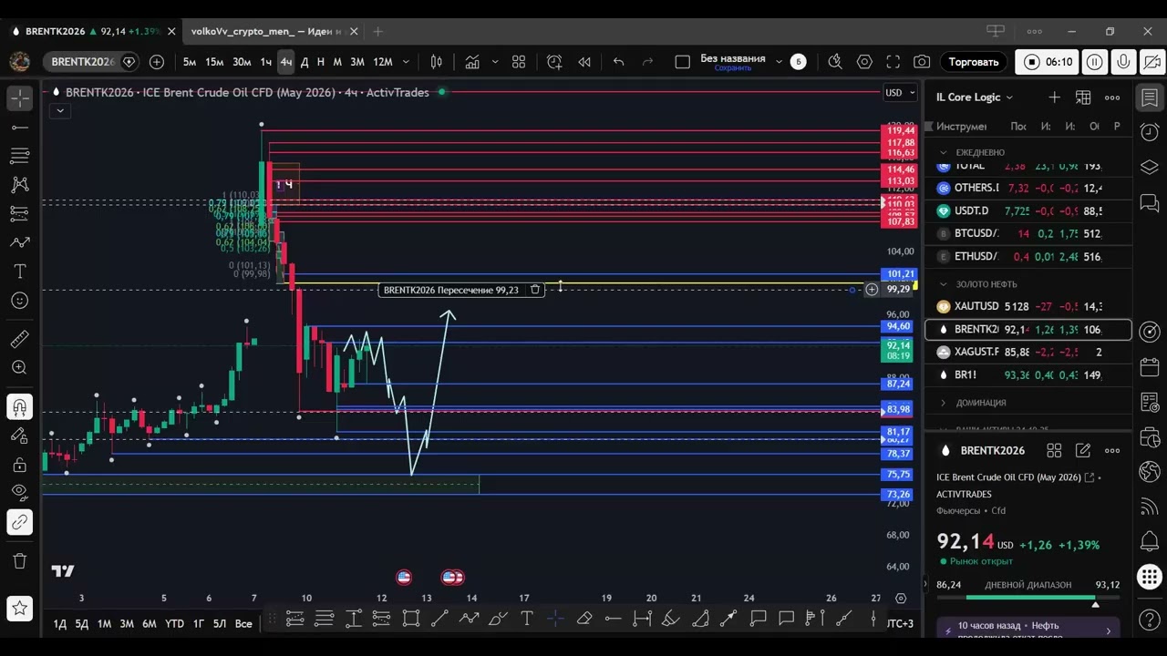Open the Fibonacci tools group
Screen dimensions: 1167x656
[19, 157]
